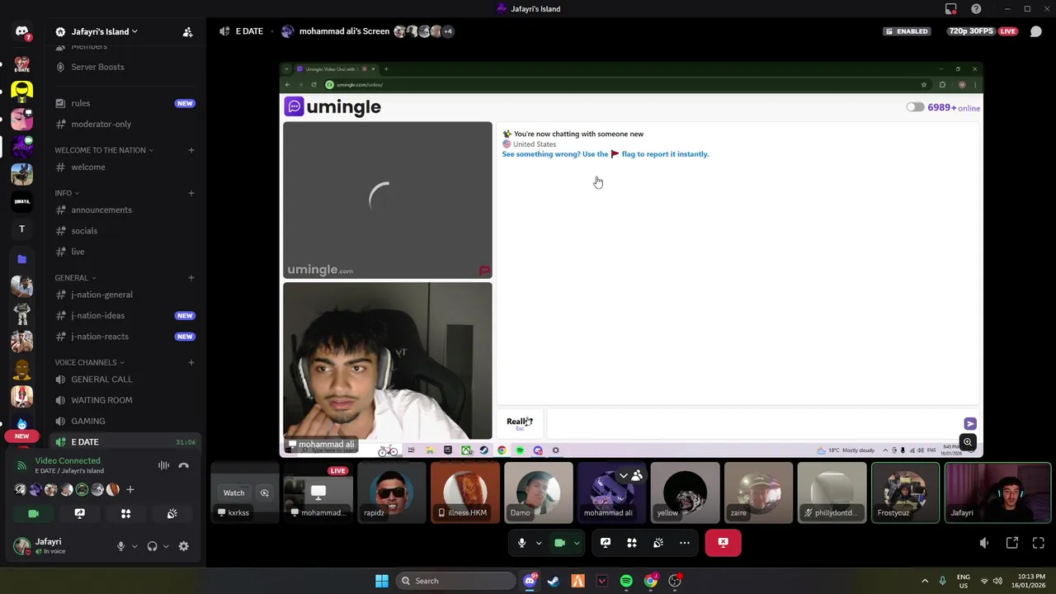Open Spotify from the taskbar

click(x=626, y=581)
